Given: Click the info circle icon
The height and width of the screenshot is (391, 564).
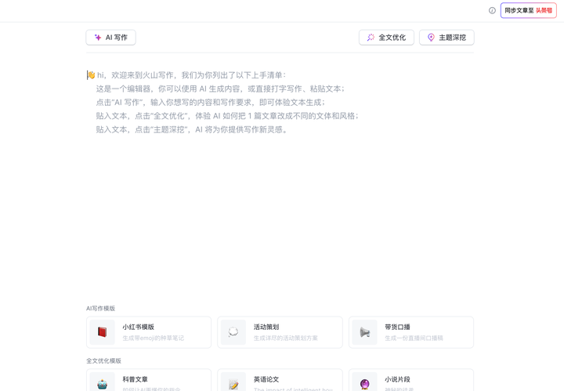Looking at the screenshot, I should pos(492,11).
